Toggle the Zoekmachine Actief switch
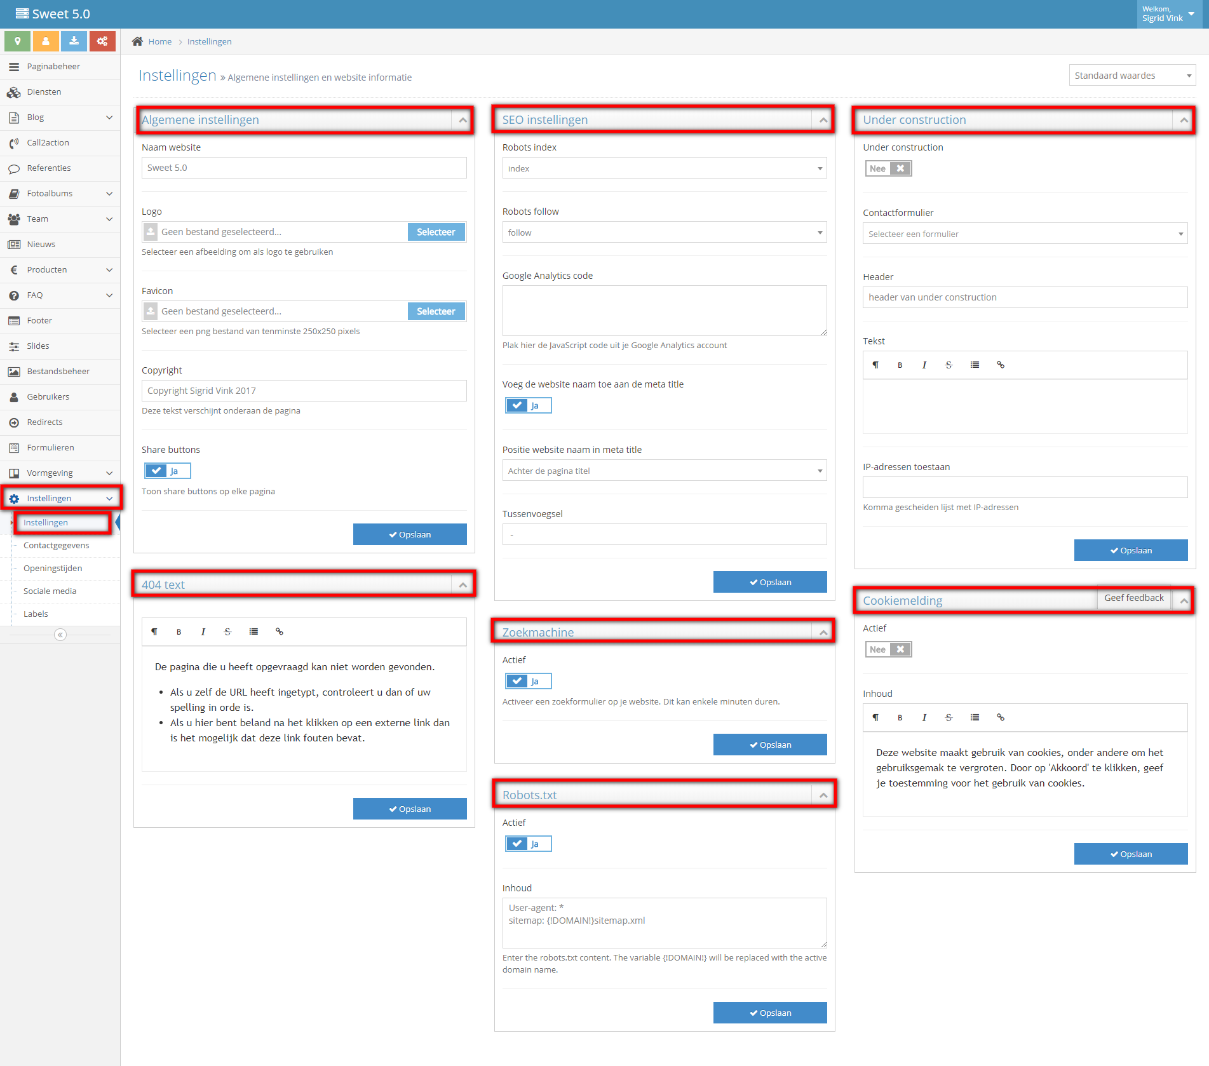This screenshot has width=1209, height=1066. pyautogui.click(x=529, y=681)
